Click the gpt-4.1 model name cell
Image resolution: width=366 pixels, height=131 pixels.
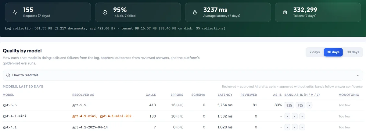click(x=10, y=127)
